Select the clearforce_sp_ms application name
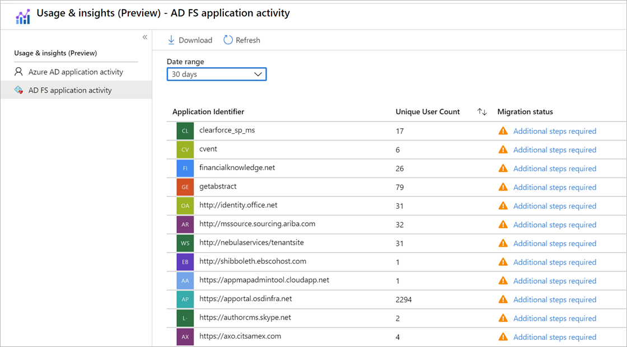This screenshot has width=627, height=347. click(227, 130)
